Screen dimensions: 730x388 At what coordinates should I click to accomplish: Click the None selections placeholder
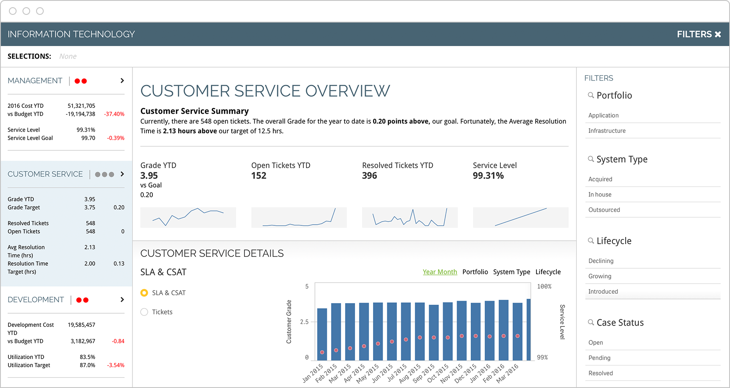tap(68, 56)
